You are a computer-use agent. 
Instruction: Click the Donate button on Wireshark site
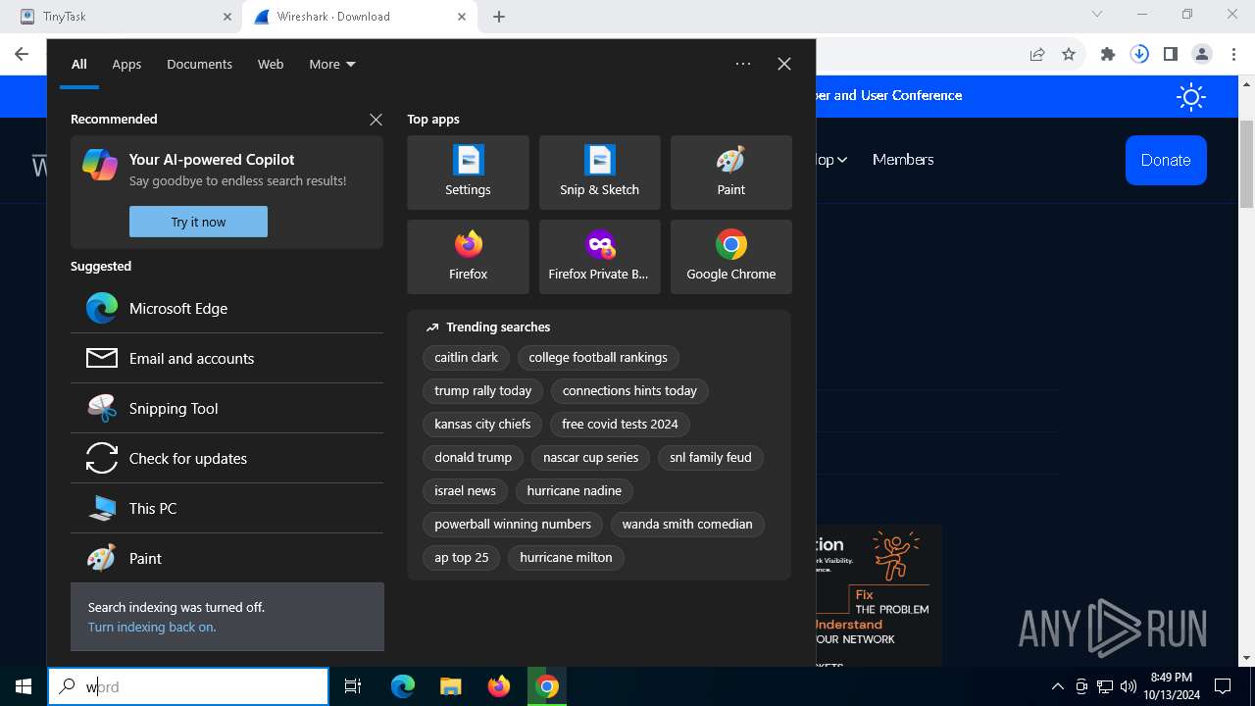[1166, 160]
